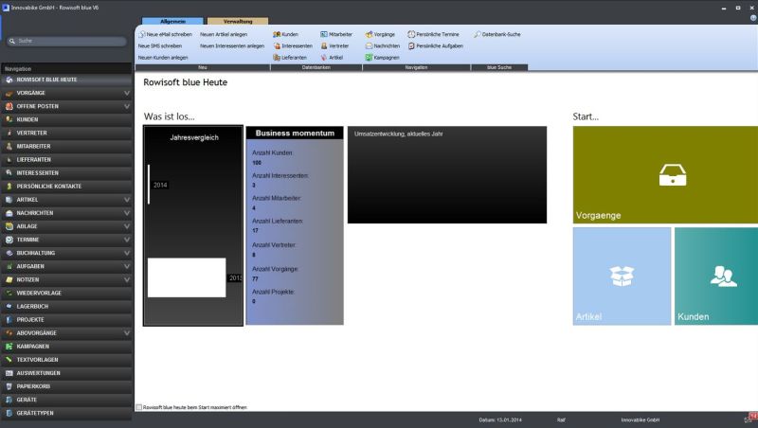The width and height of the screenshot is (758, 428).
Task: Click 'Innovabike GmbH' in the status bar
Action: coord(641,419)
